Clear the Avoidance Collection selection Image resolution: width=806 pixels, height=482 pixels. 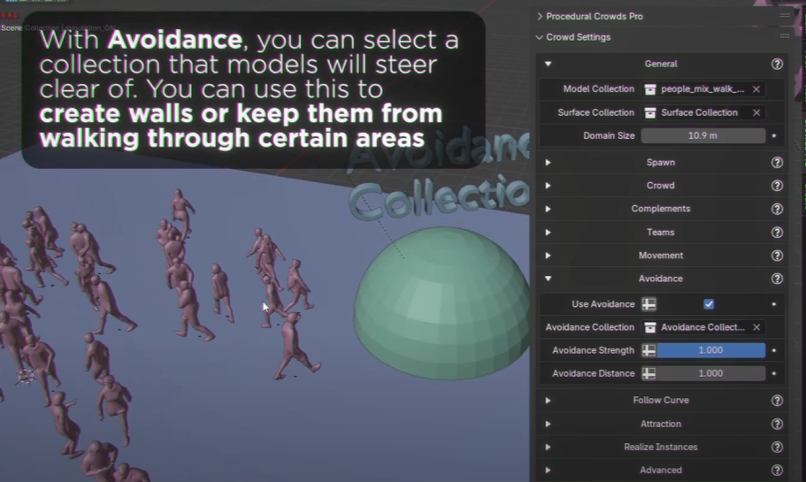click(756, 327)
